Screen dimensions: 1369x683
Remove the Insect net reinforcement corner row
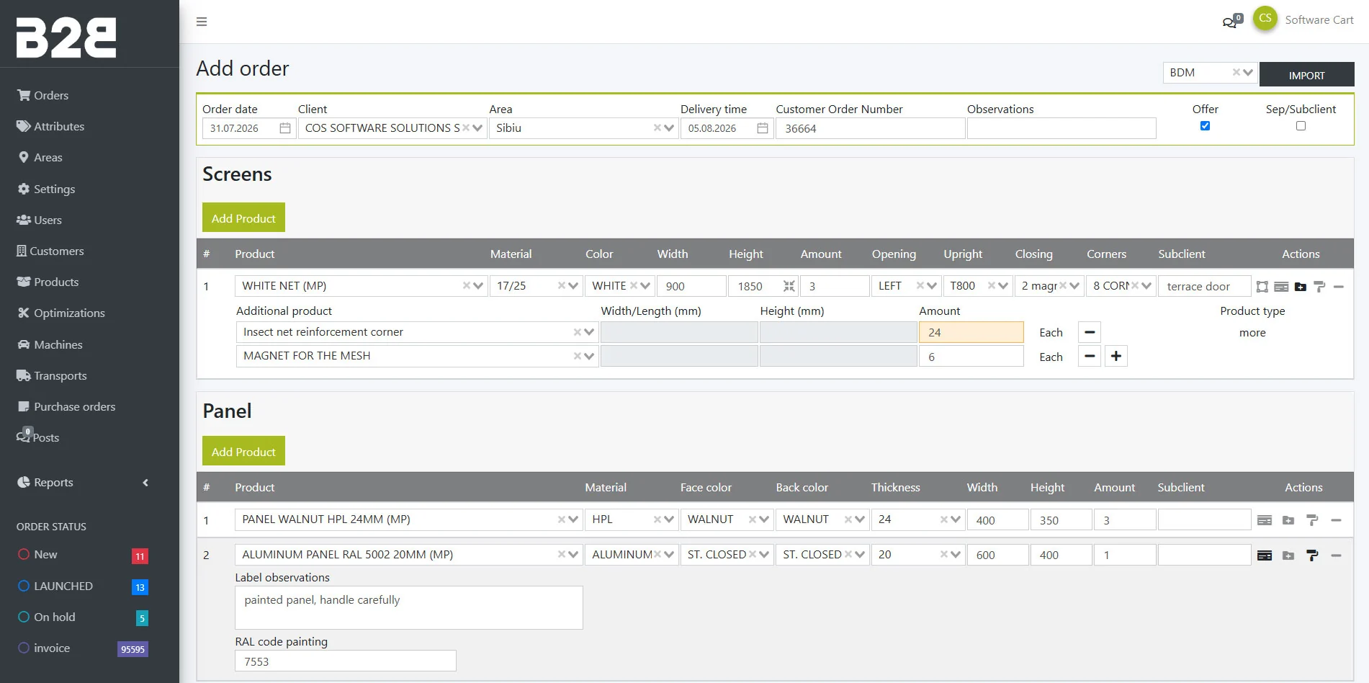tap(1090, 332)
